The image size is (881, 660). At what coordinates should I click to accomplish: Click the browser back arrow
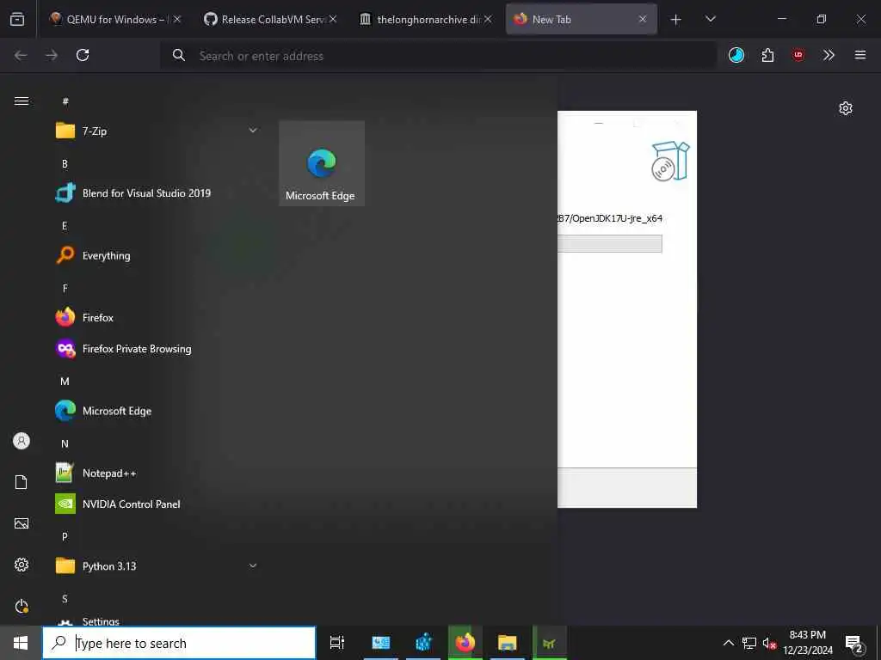21,55
